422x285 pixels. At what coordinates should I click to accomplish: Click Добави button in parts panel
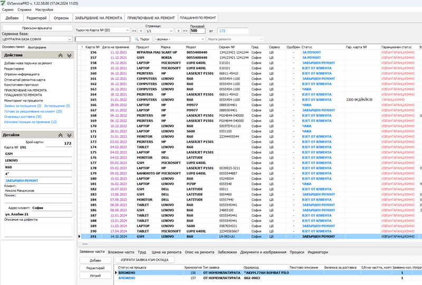point(95,261)
